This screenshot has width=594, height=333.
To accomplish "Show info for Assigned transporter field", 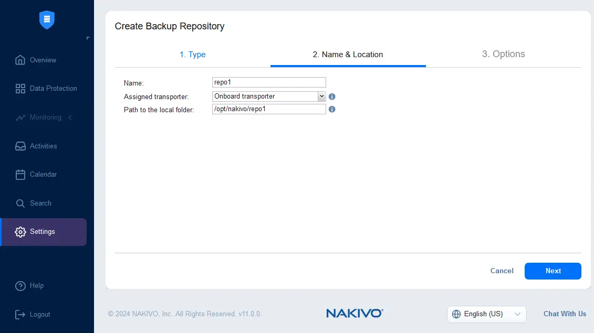I will pyautogui.click(x=332, y=96).
